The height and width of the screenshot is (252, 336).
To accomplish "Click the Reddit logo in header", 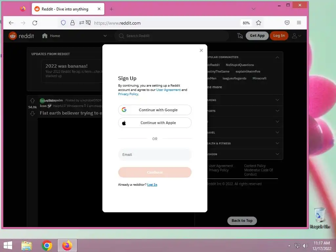I will pos(21,36).
